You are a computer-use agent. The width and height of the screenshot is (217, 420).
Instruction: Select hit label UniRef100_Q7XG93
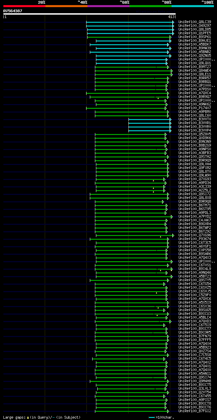tap(195, 179)
